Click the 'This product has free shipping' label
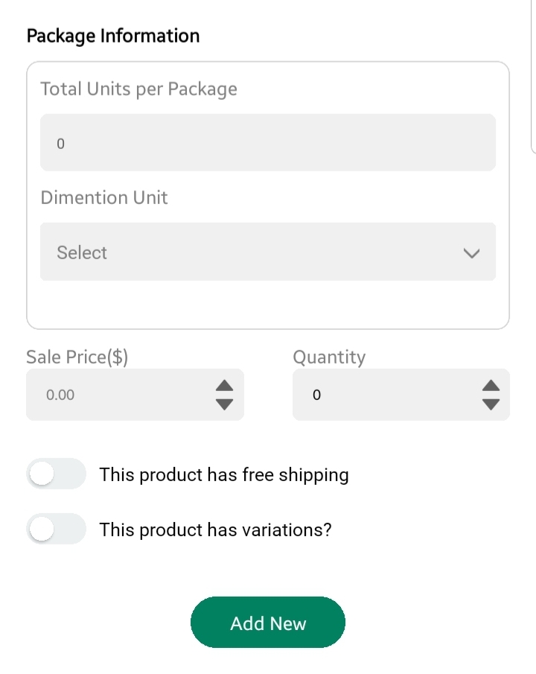 coord(224,474)
